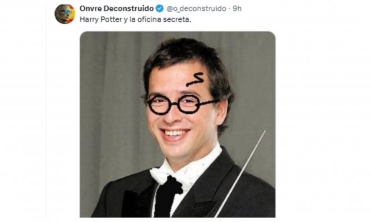Click the blue verified badge
The height and width of the screenshot is (222, 370).
(x=160, y=9)
